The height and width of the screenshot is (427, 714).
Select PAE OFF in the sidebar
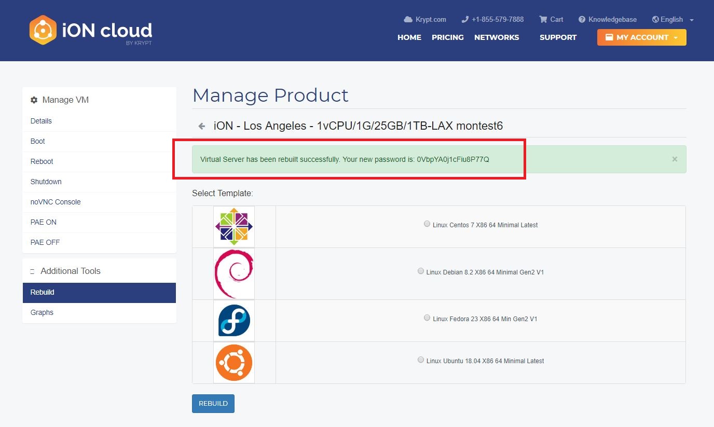[x=99, y=242]
